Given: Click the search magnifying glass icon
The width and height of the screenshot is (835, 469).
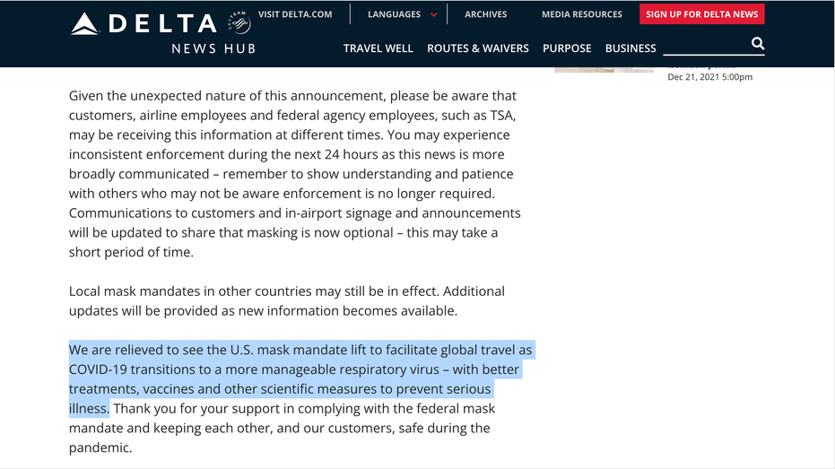Looking at the screenshot, I should point(757,43).
